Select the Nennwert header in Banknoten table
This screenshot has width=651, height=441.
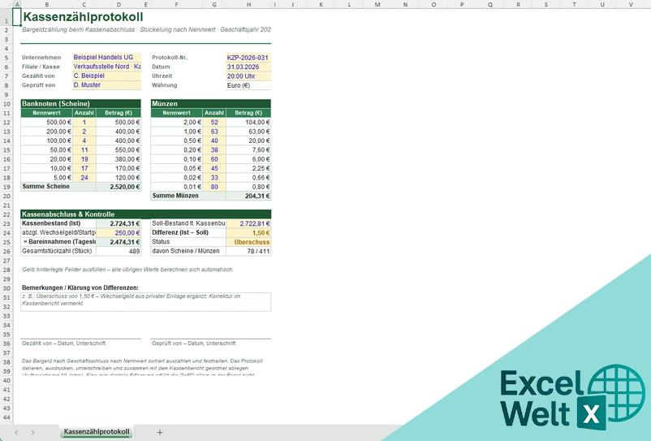point(46,113)
